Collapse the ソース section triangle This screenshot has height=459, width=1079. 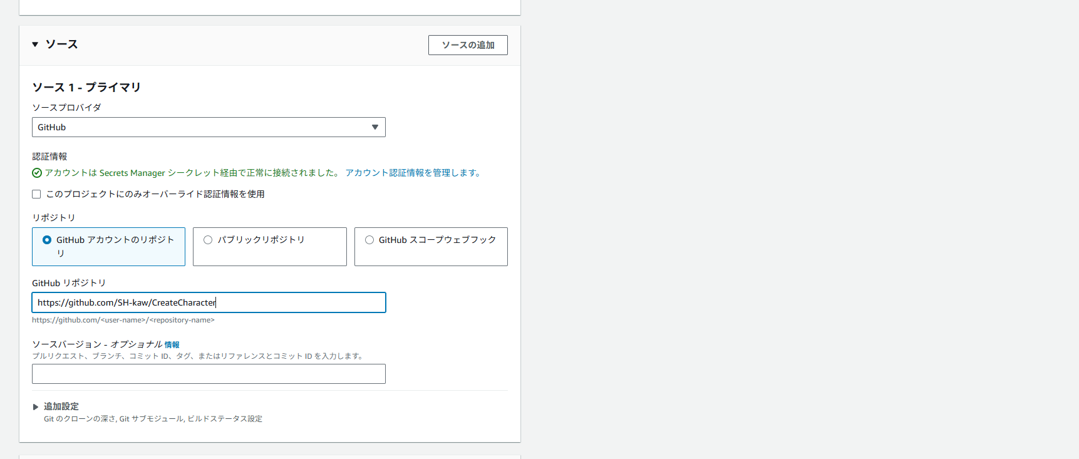(x=35, y=44)
